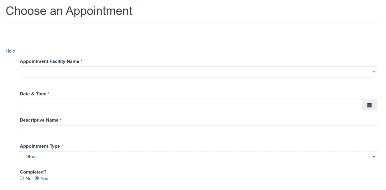Click the Descriptive Name field label

[x=39, y=120]
